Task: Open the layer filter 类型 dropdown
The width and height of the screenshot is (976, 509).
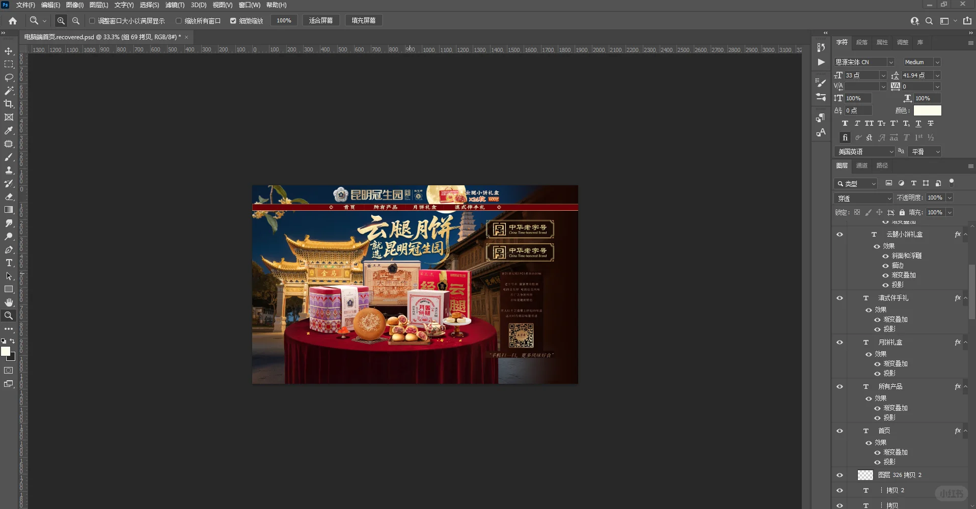Action: (x=856, y=183)
